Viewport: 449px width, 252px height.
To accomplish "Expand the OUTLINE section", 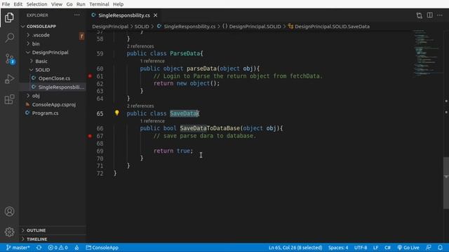I will (x=53, y=230).
